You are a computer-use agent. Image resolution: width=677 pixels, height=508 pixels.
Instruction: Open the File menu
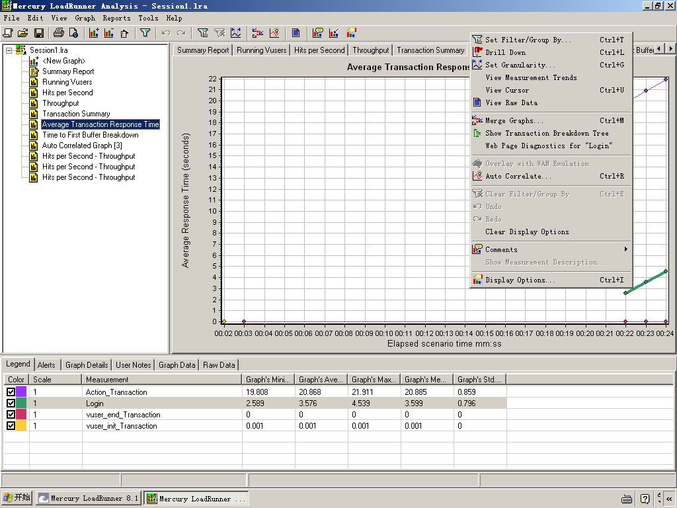click(x=12, y=18)
